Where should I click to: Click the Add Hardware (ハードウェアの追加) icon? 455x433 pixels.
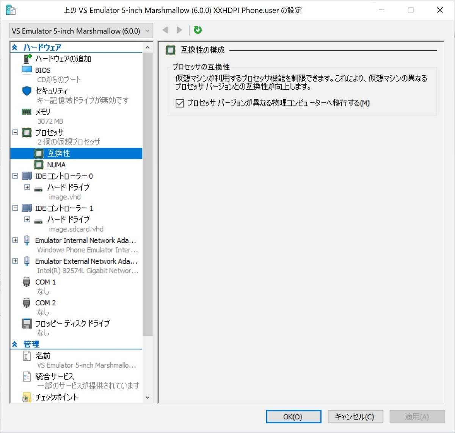[x=27, y=59]
